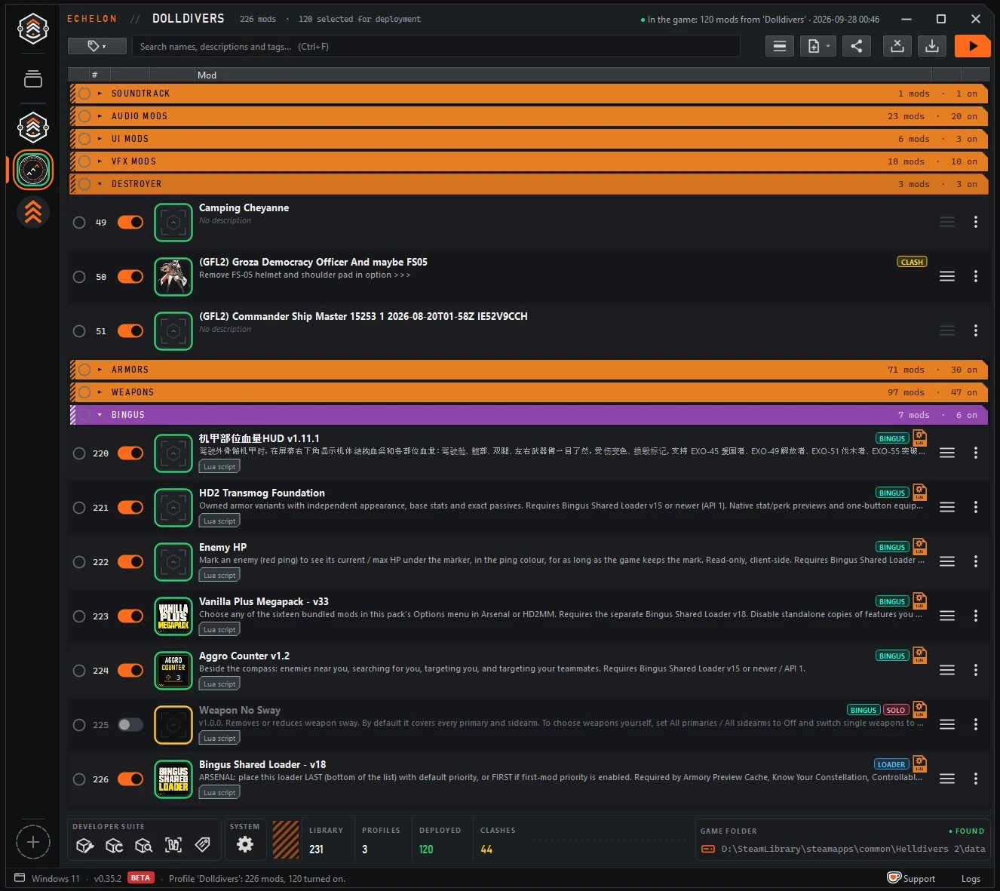Click the stacked layers icon in left sidebar
Image resolution: width=1000 pixels, height=891 pixels.
33,78
